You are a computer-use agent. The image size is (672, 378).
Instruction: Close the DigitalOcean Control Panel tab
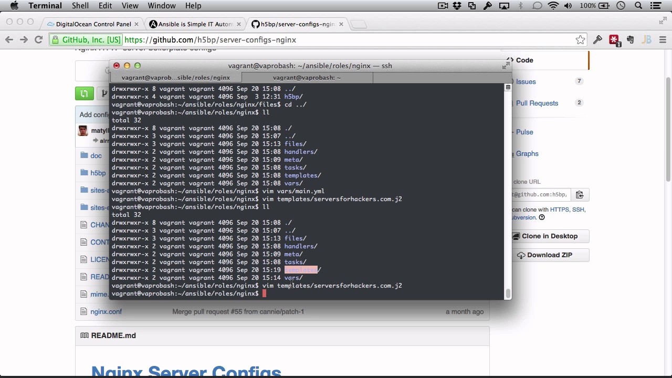(136, 24)
